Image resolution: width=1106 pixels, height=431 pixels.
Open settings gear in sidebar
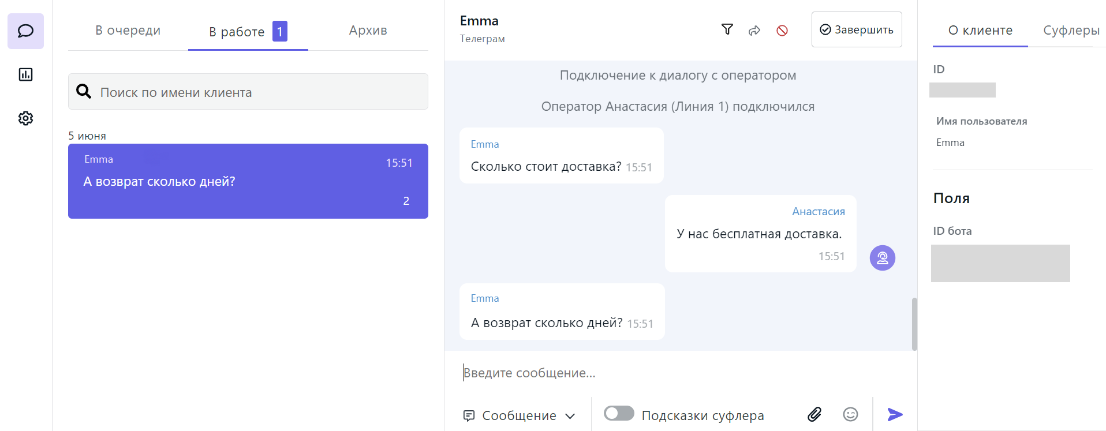[x=25, y=118]
